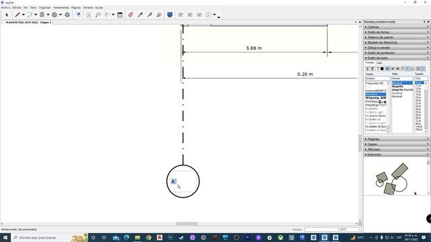Click the Medidas measurement input box

point(321,229)
